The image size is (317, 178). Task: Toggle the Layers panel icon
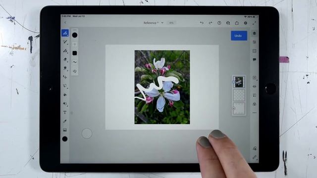[255, 33]
